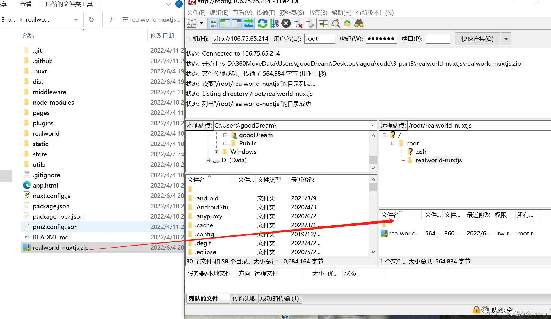Viewport: 551px width, 319px height.
Task: Open the 传输(T) menu
Action: click(266, 13)
